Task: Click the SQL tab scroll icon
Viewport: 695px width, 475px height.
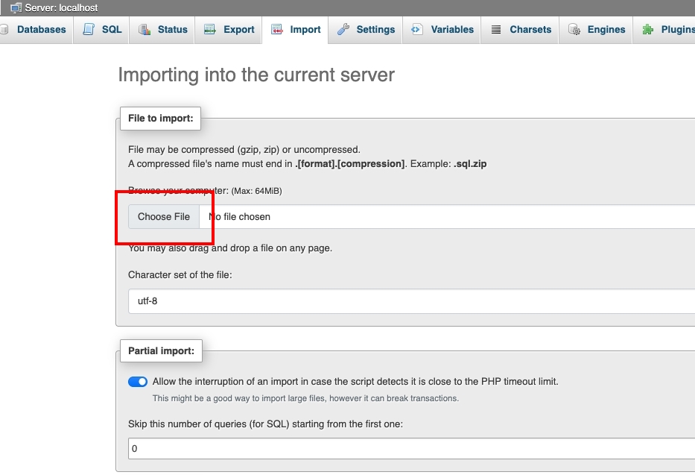Action: (89, 29)
